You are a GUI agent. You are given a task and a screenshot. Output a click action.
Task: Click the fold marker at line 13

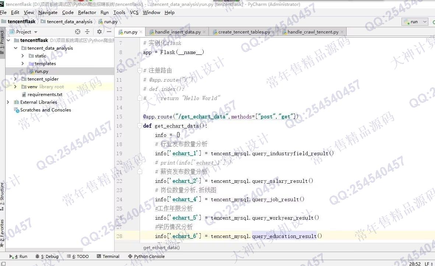point(140,98)
